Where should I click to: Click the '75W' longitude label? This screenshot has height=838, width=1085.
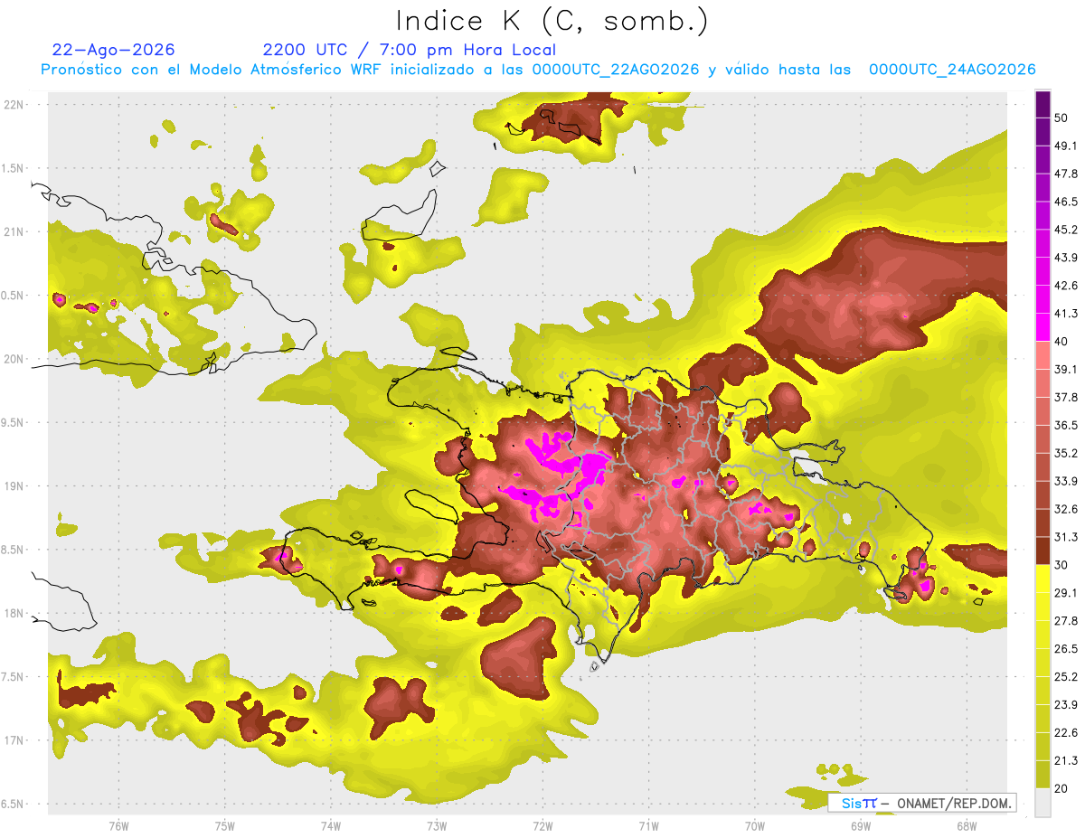224,826
